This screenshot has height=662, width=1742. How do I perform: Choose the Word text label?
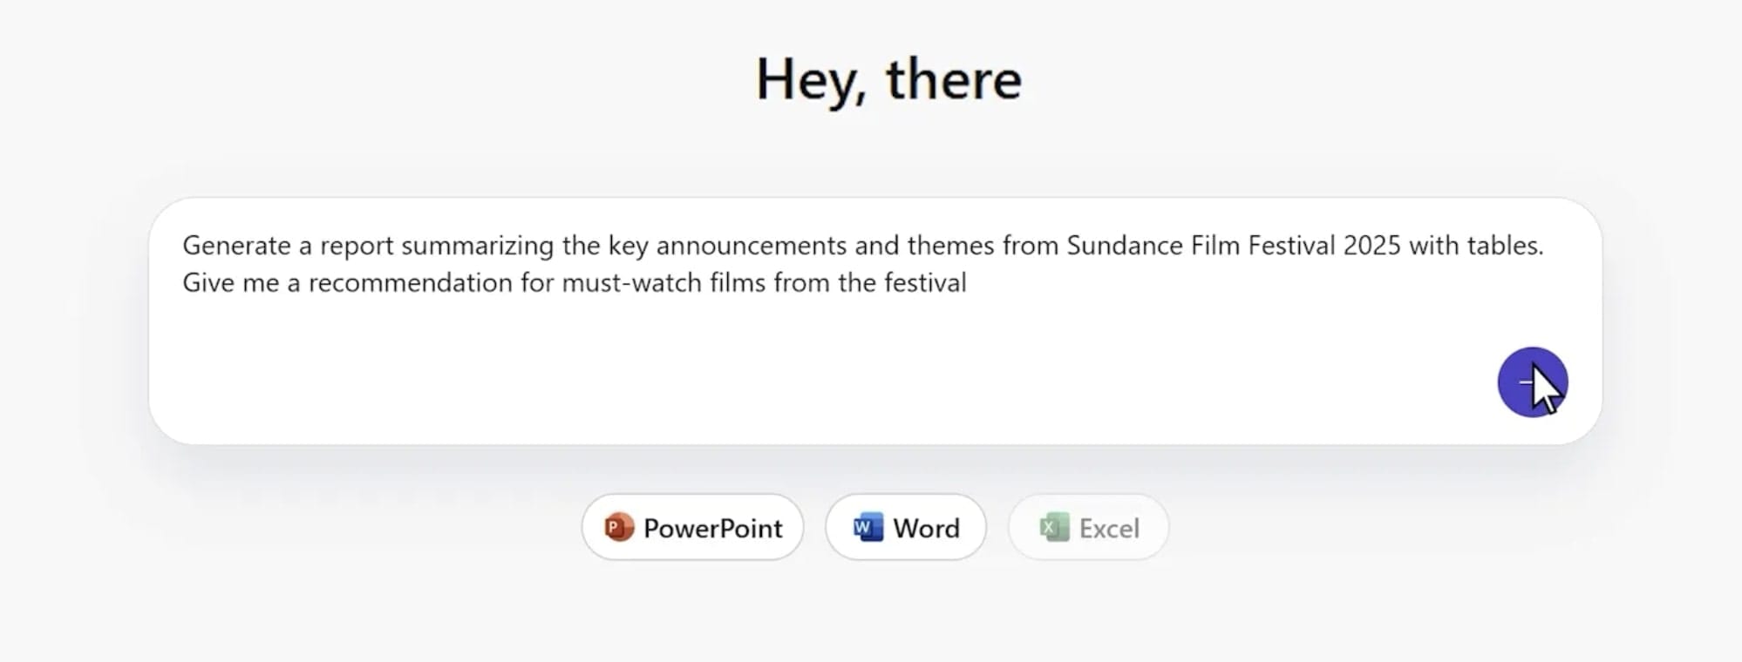(x=926, y=529)
